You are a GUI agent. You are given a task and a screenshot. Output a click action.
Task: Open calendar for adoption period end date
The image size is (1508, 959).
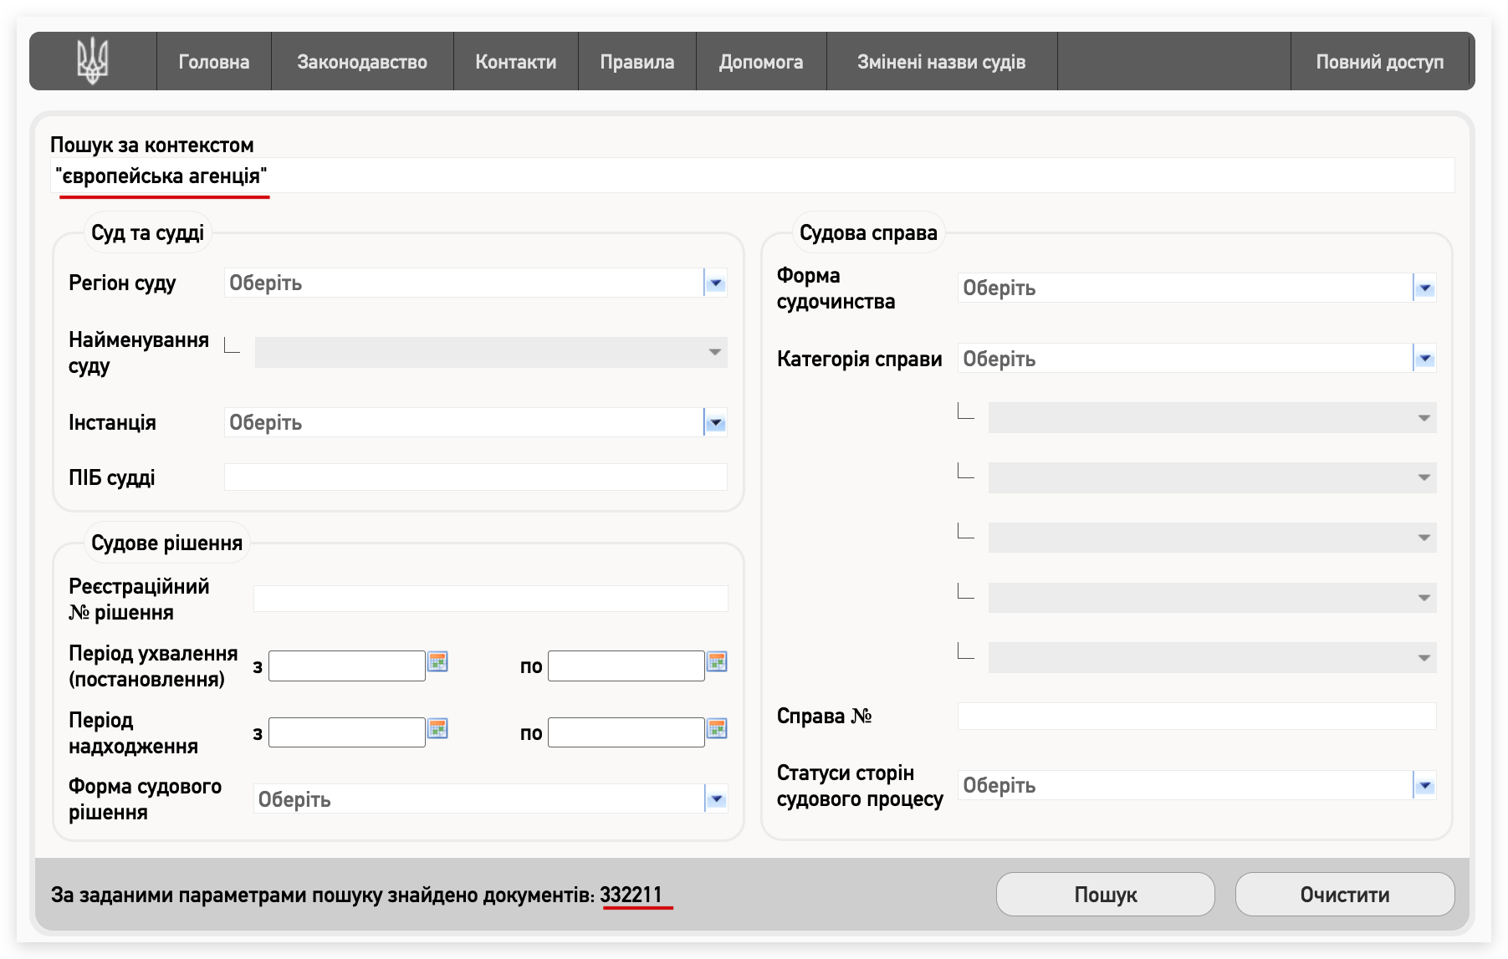point(717,662)
